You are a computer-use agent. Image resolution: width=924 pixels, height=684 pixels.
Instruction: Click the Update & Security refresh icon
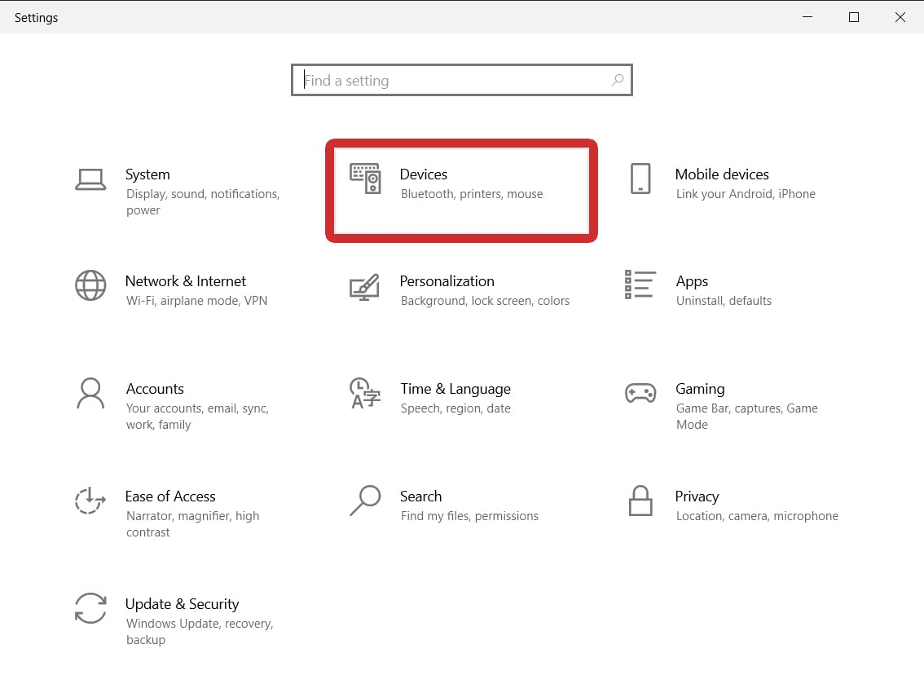point(90,608)
